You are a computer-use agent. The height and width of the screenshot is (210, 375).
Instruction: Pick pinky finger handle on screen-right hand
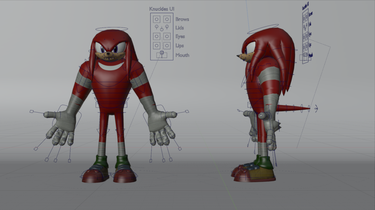(x=151, y=161)
